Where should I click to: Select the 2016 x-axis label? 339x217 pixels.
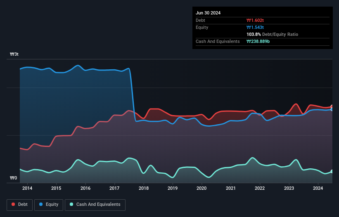point(85,188)
